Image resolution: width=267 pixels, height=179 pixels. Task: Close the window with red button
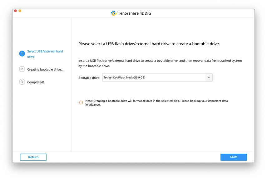tap(15, 11)
